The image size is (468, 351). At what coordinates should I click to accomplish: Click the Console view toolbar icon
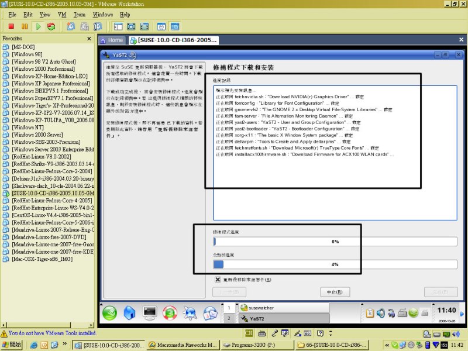click(175, 26)
